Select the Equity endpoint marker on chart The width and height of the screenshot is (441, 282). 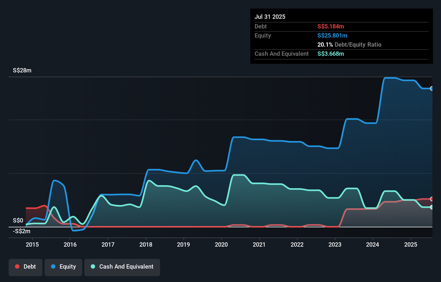[x=432, y=88]
